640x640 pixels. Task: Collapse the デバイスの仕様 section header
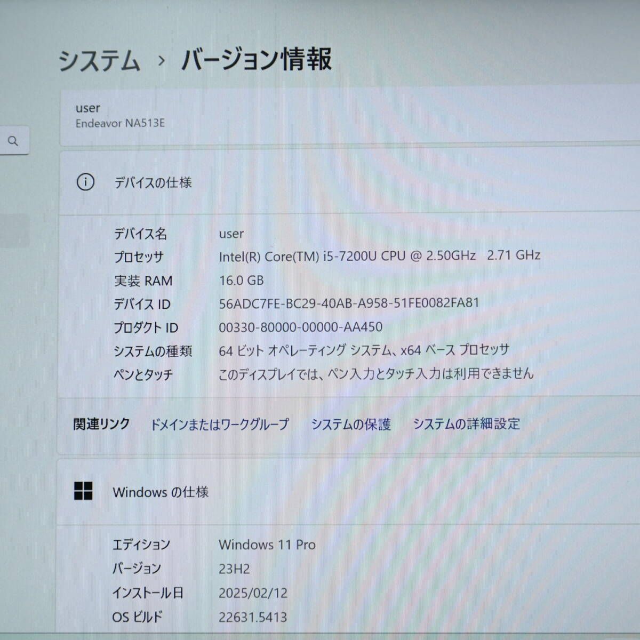349,182
